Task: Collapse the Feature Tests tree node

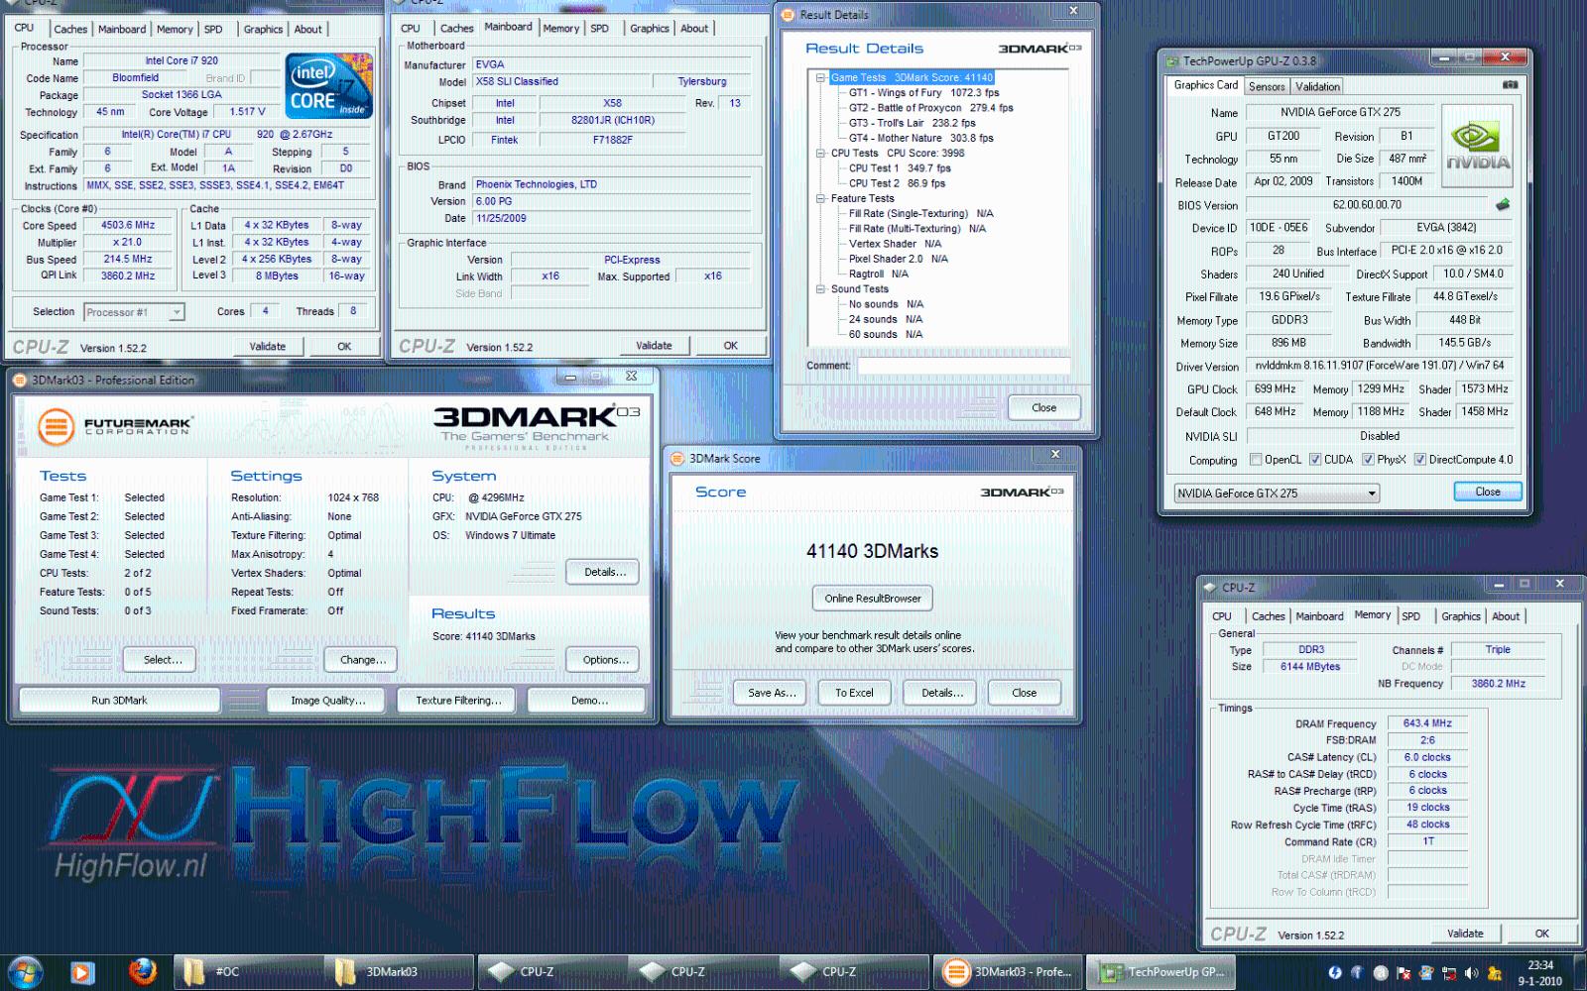Action: [x=820, y=198]
